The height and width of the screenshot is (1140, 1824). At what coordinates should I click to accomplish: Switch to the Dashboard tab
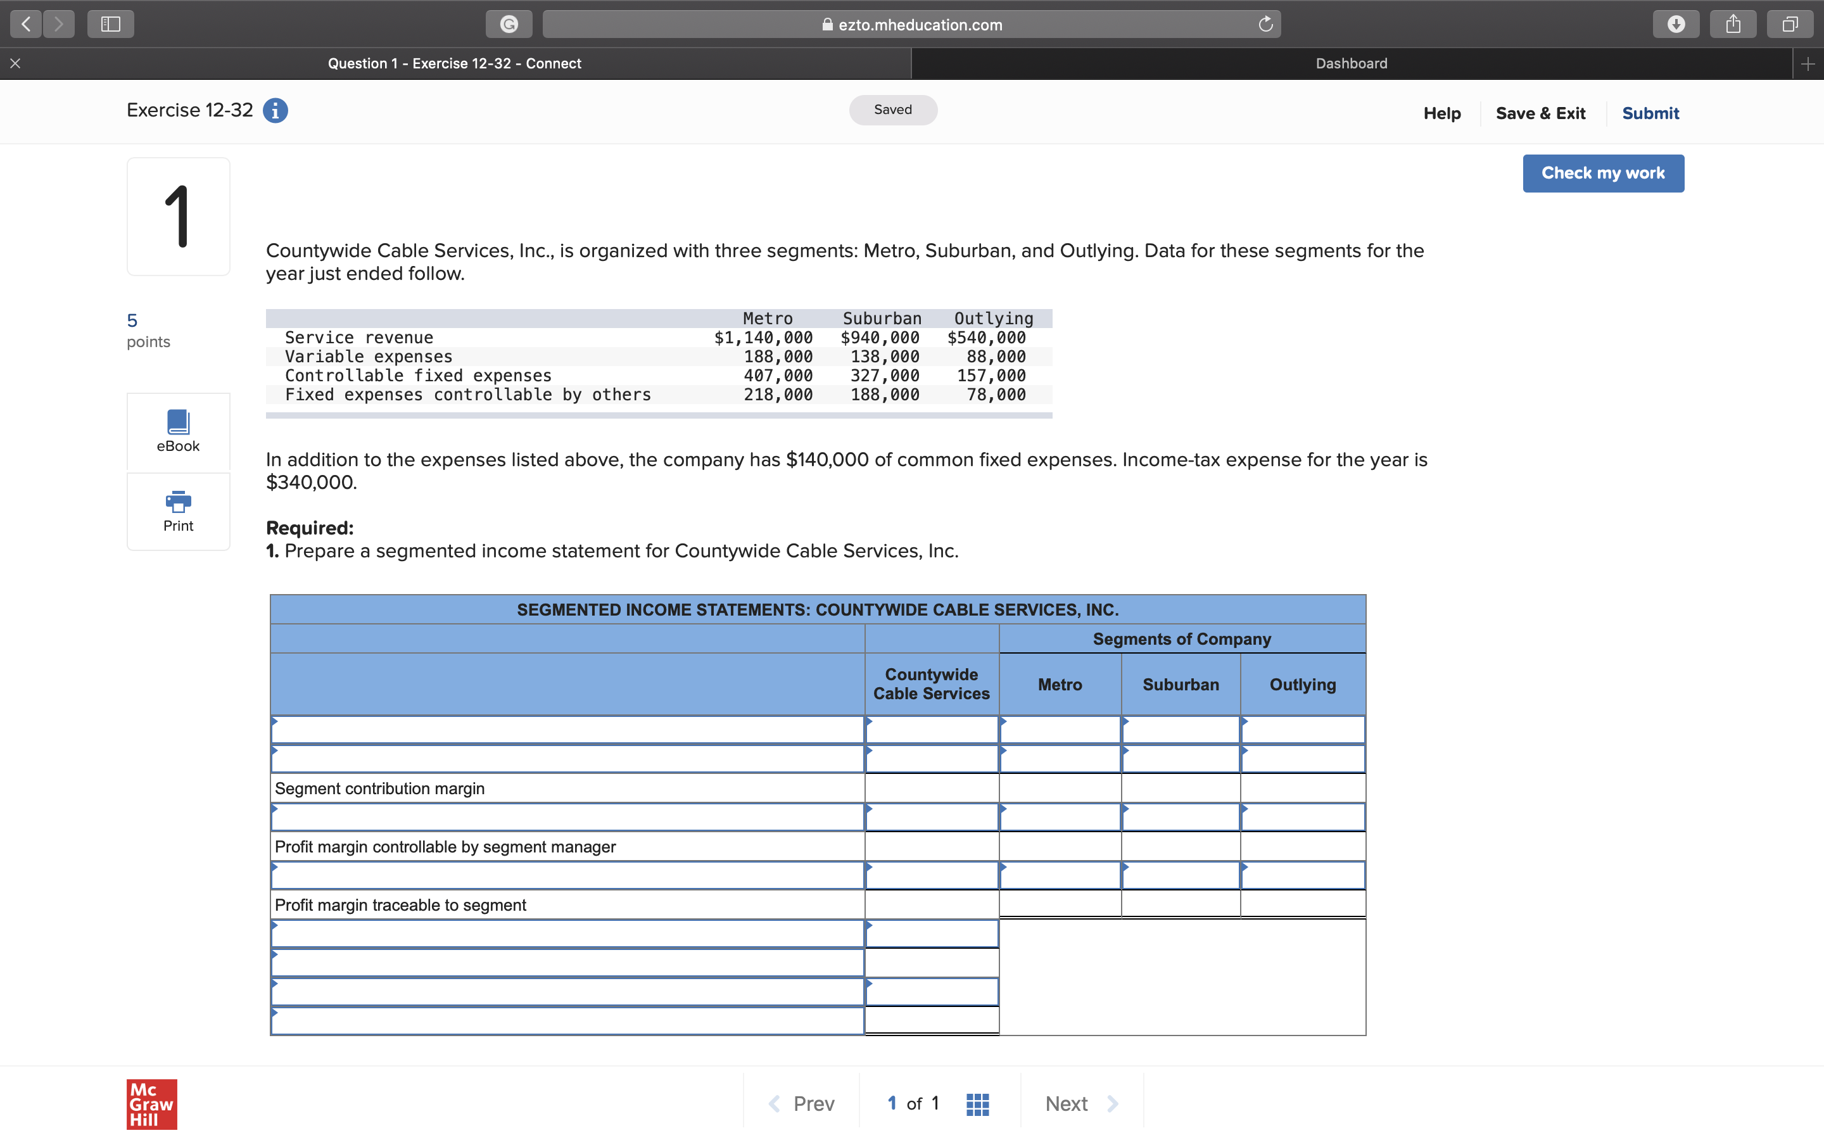1351,63
